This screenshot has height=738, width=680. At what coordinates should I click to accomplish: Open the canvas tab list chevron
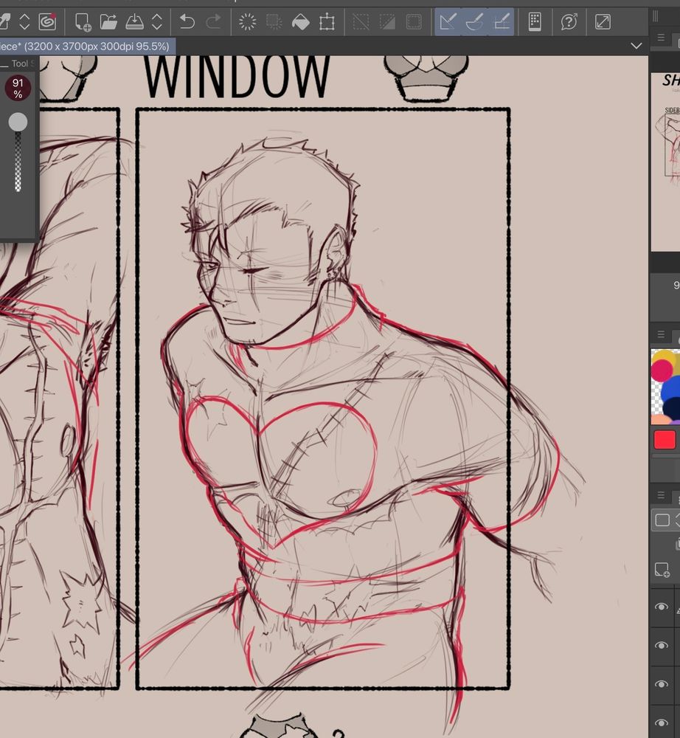point(636,46)
